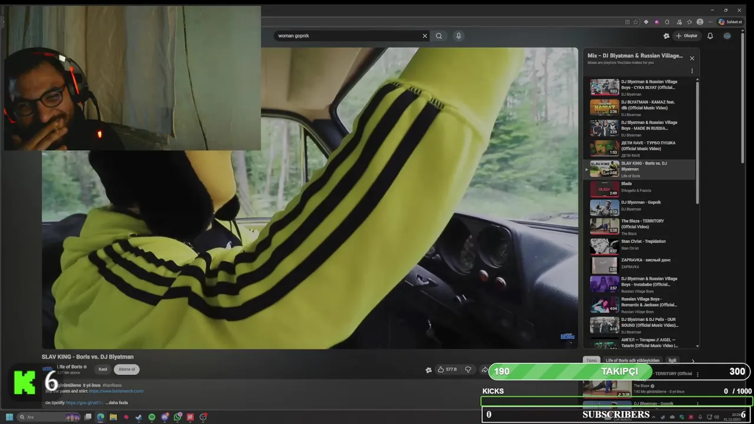Play MADE IN RUSSIA playlist item

click(640, 128)
